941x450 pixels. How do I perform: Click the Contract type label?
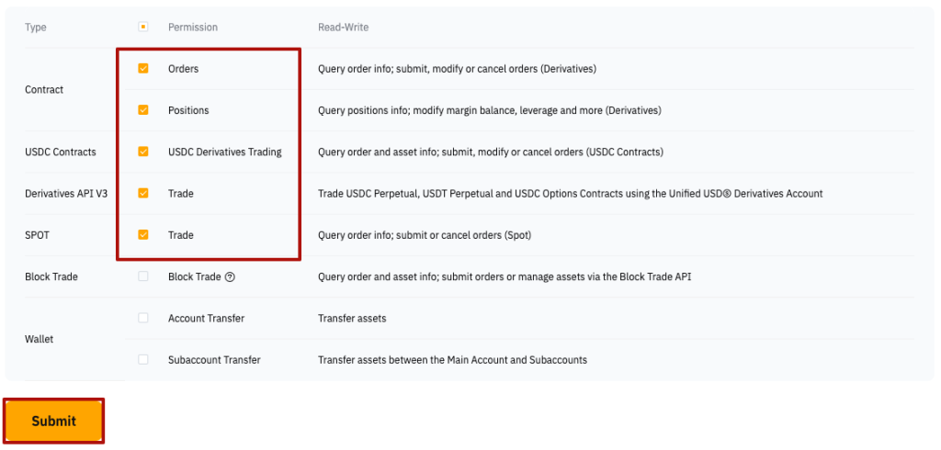[x=44, y=89]
